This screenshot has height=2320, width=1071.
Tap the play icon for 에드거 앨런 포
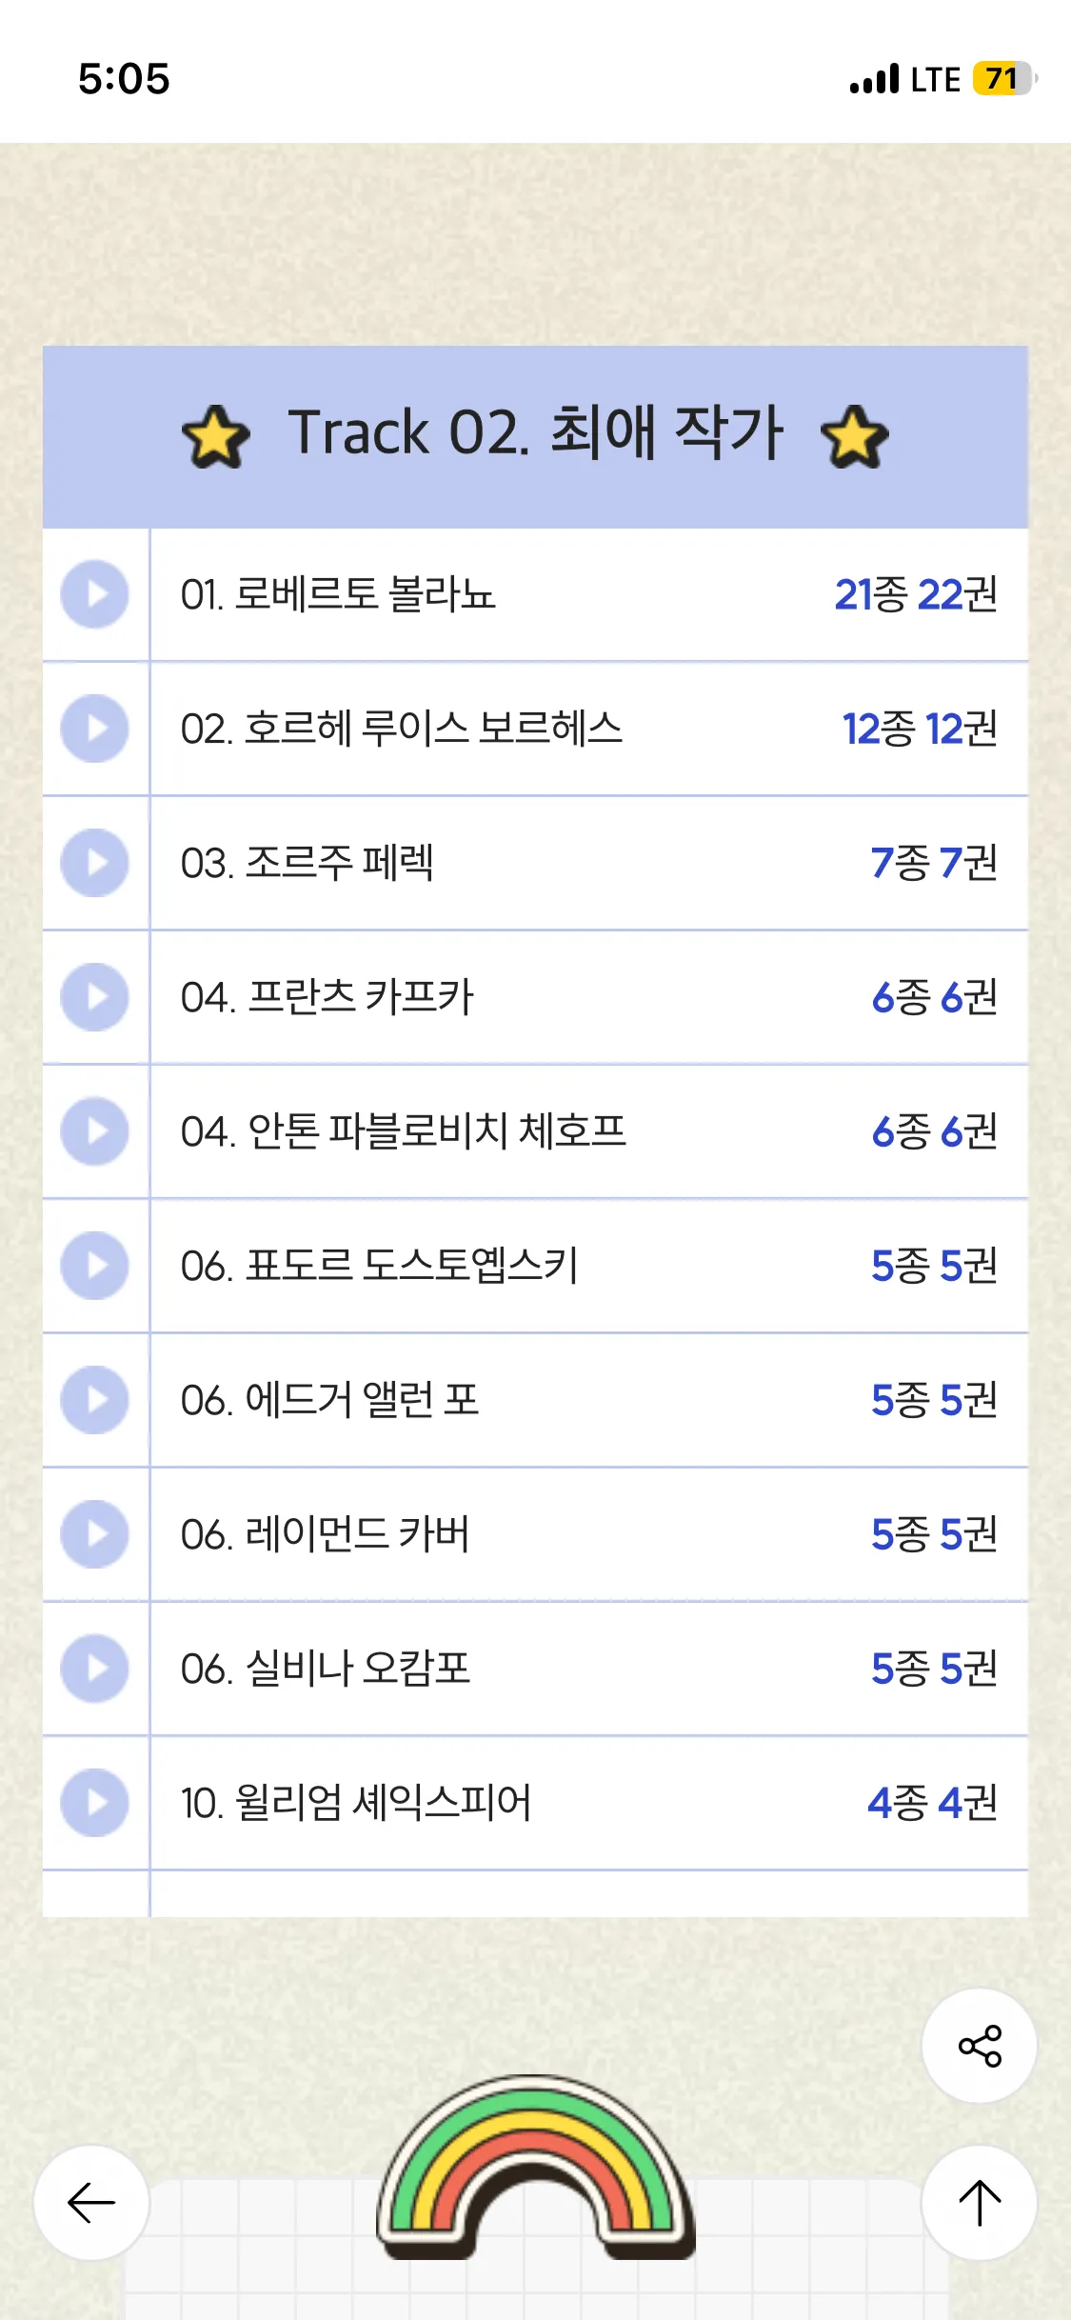[x=94, y=1400]
